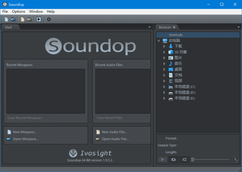Screen dimensions: 242x172
Task: Open the Start panel tab list dropdown
Action: (x=149, y=27)
